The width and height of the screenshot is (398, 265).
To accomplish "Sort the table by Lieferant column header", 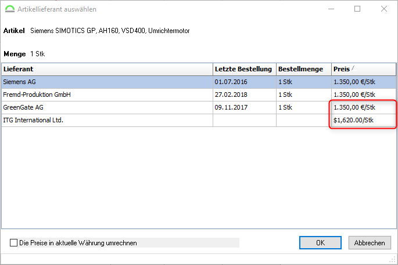I will [x=107, y=69].
